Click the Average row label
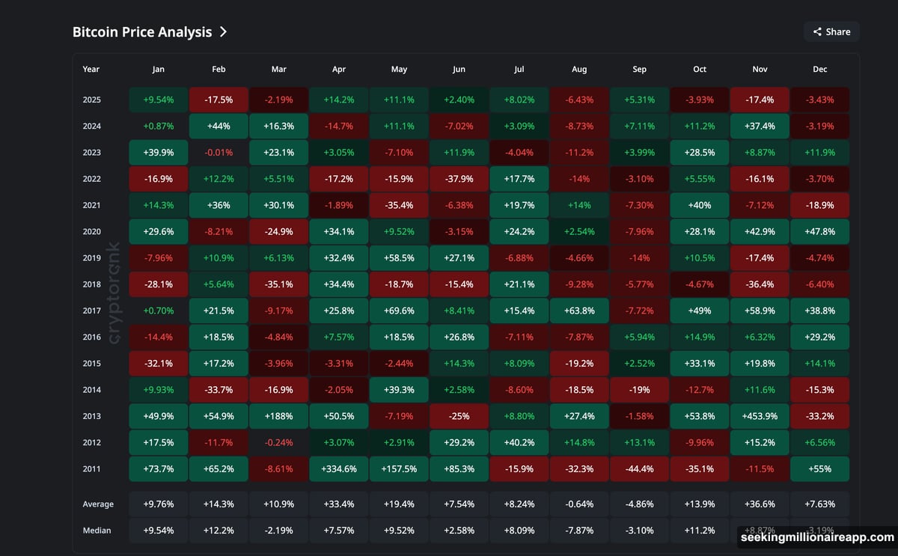The image size is (898, 556). [98, 504]
